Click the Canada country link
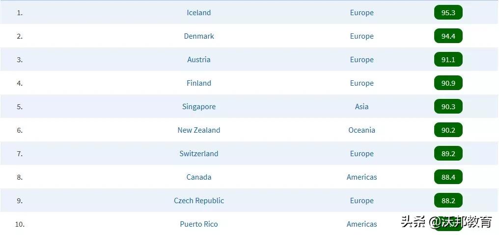 [199, 177]
